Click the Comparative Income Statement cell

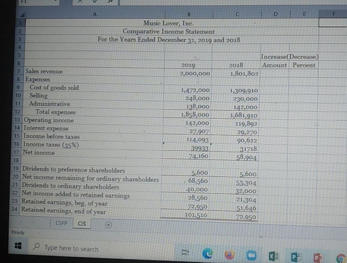point(169,31)
